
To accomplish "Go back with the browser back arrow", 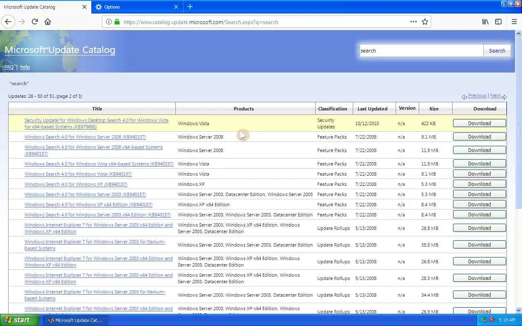I will [8, 22].
